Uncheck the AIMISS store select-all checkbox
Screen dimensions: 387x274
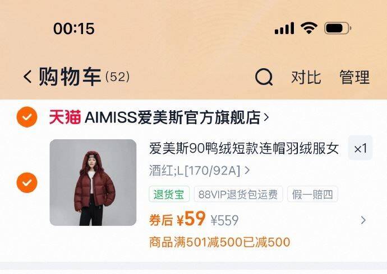tap(27, 117)
